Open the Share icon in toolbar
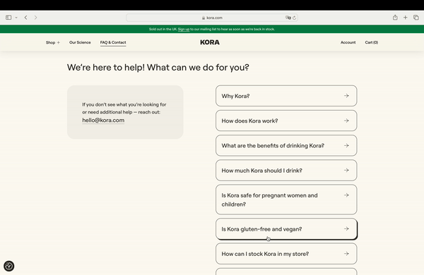Image resolution: width=424 pixels, height=275 pixels. 395,18
